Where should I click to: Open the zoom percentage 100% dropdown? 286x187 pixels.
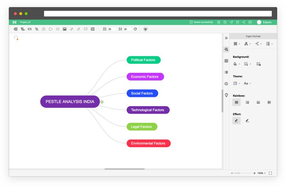coord(261,173)
